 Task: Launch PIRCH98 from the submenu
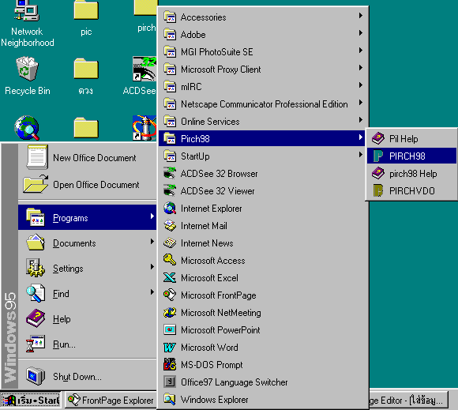coord(411,156)
